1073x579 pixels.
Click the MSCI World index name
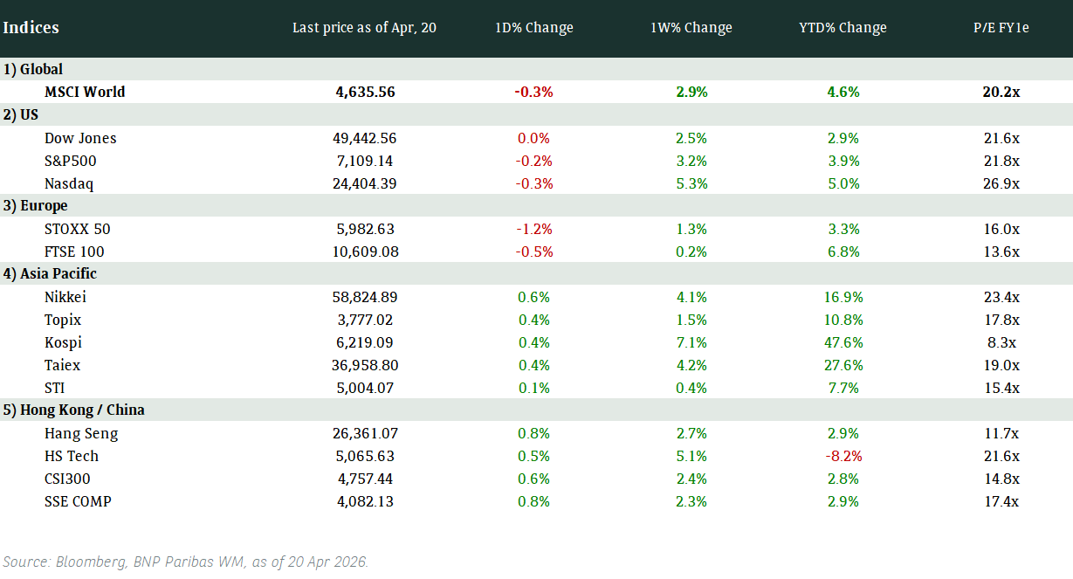click(x=85, y=92)
